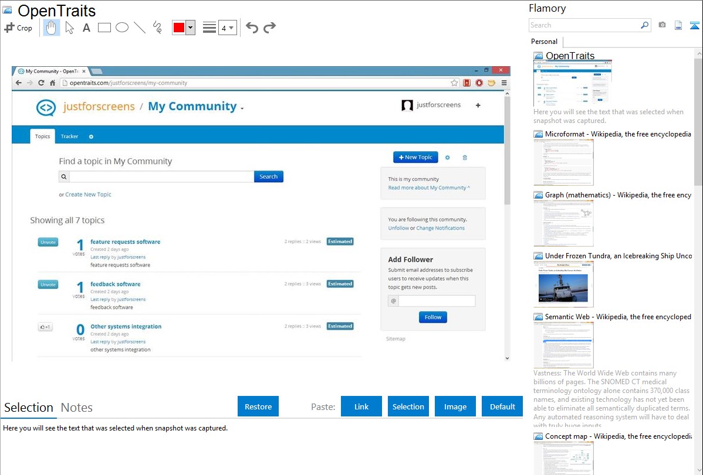Click the red color swatch
703x475 pixels.
179,28
